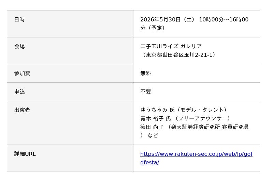This screenshot has width=273, height=182.
Task: Click venue name 二子玉川ライズ ガレリア
Action: tap(171, 47)
